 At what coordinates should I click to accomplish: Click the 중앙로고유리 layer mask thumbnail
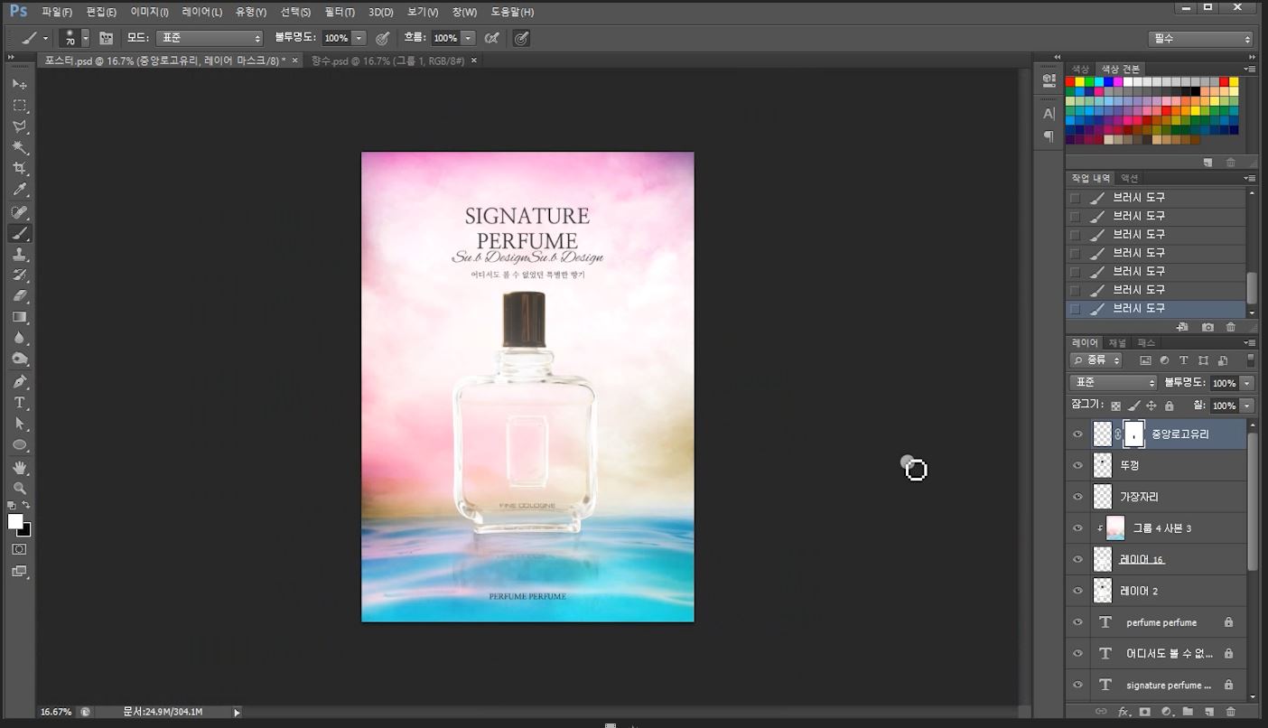point(1133,434)
